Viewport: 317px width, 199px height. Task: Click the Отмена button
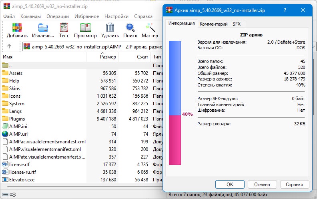point(262,185)
